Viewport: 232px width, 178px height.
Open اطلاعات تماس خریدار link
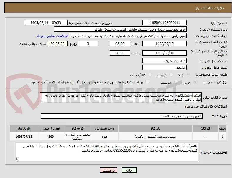pos(52,36)
